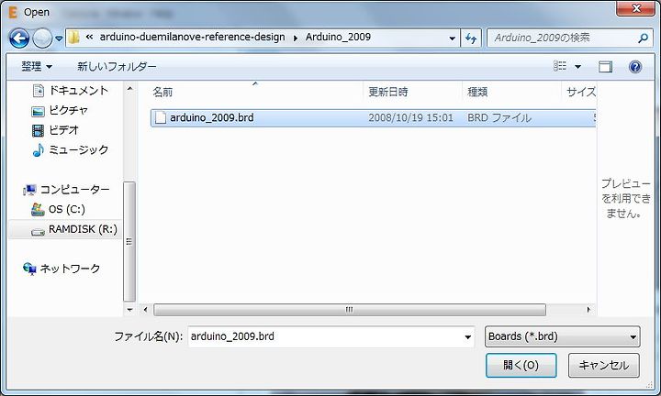Open help with the question mark icon

pos(635,67)
